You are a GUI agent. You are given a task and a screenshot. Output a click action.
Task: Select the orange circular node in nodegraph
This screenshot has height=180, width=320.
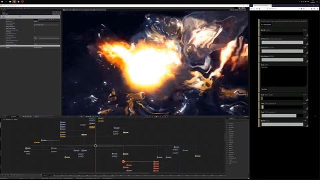[123, 161]
